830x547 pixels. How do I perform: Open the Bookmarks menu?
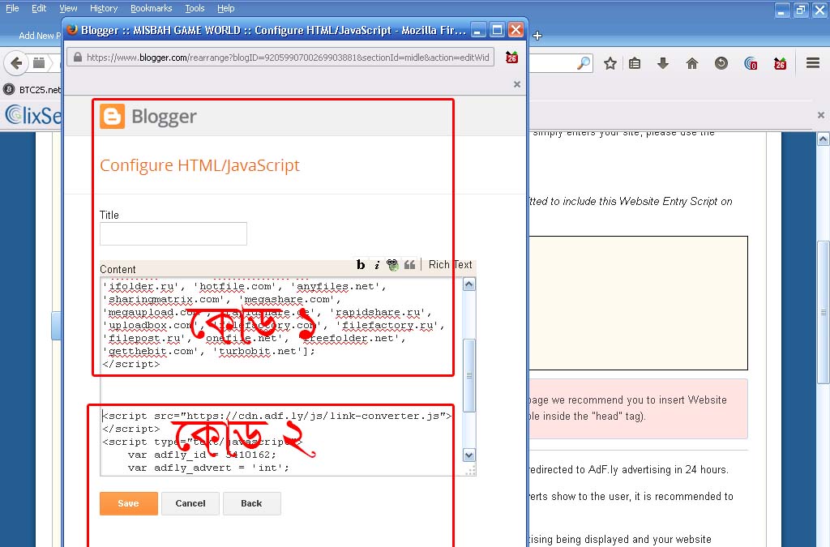[x=151, y=8]
